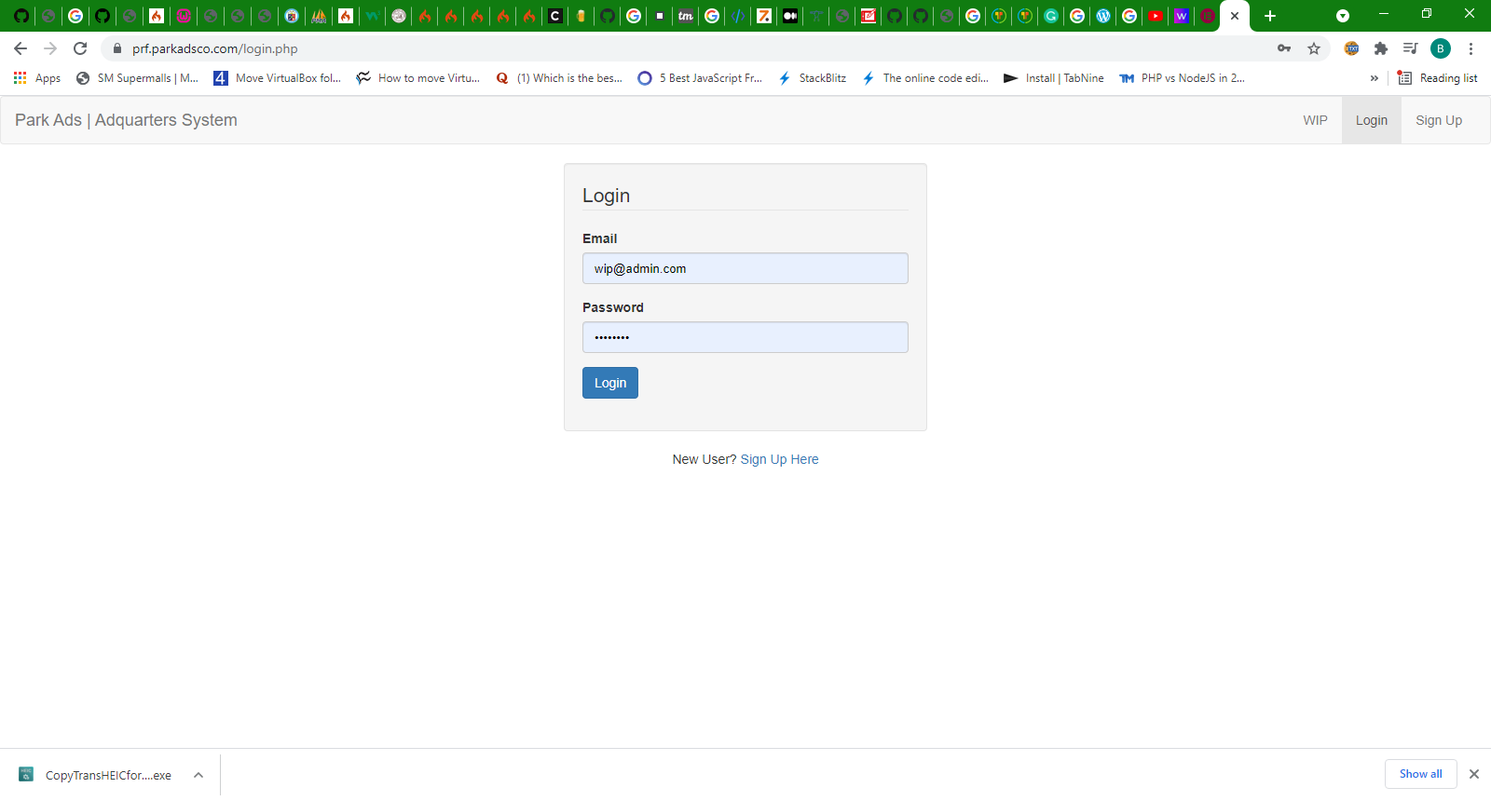The image size is (1491, 801).
Task: Reload the current page
Action: (80, 48)
